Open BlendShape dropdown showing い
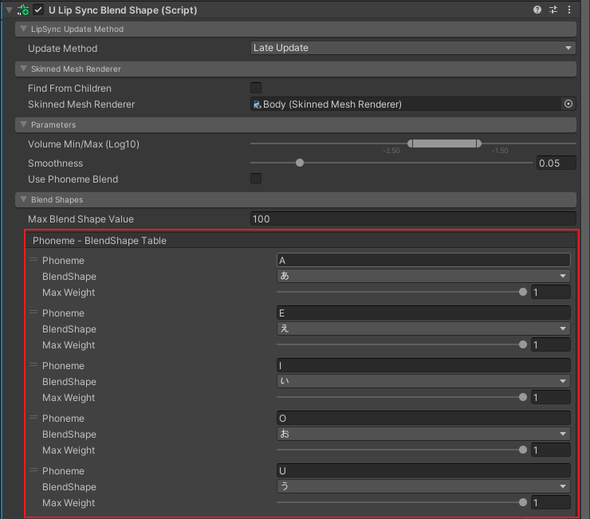The height and width of the screenshot is (519, 590). coord(423,381)
